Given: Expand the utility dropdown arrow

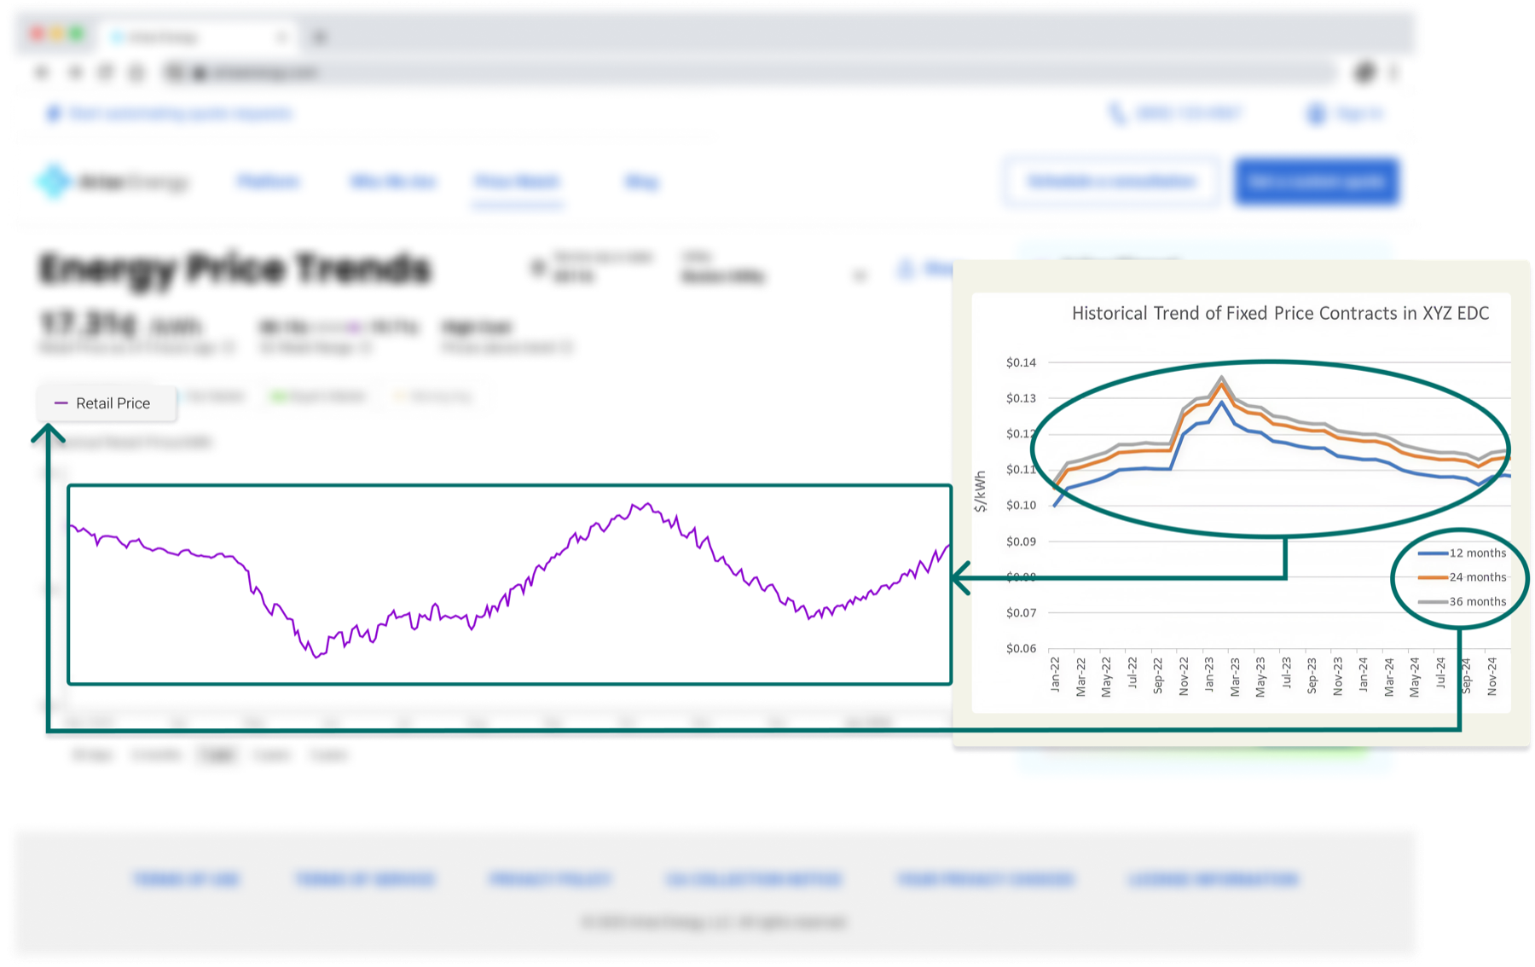Looking at the screenshot, I should [860, 275].
